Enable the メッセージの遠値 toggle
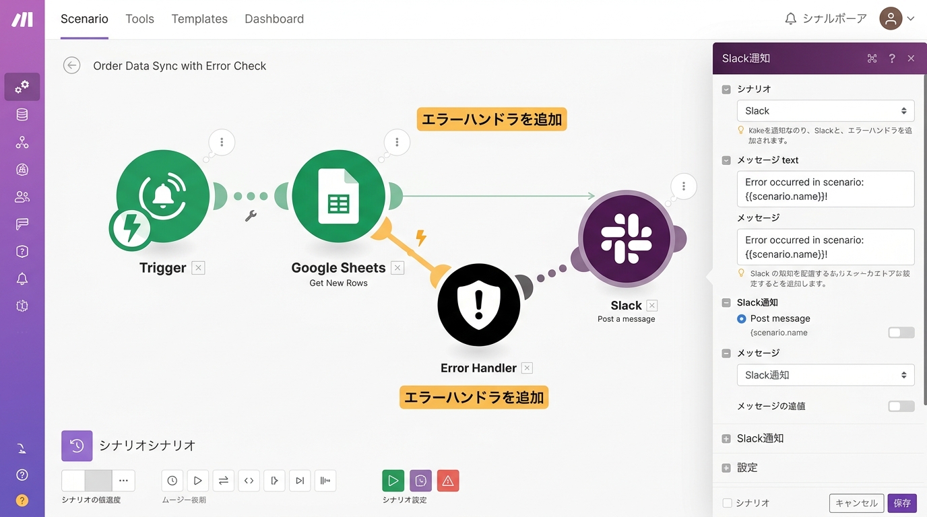927x517 pixels. pos(901,406)
